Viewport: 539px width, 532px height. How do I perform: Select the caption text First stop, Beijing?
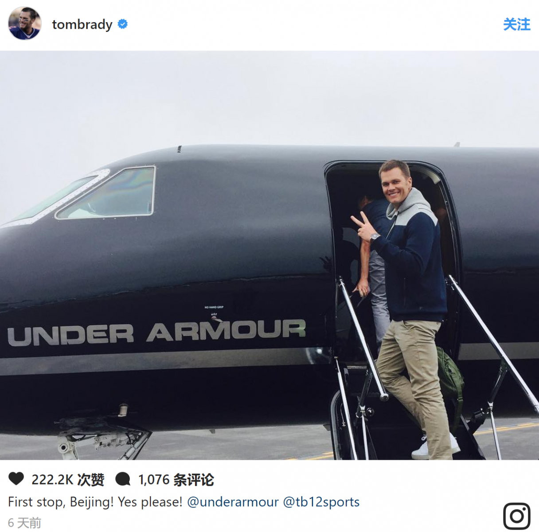[x=61, y=502]
